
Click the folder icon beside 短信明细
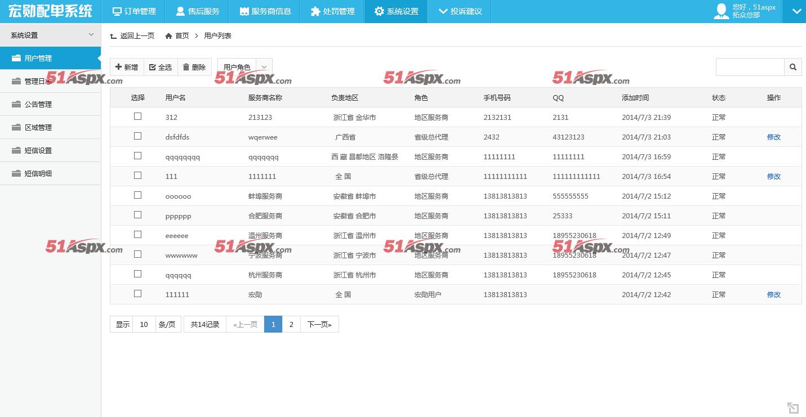(x=16, y=173)
